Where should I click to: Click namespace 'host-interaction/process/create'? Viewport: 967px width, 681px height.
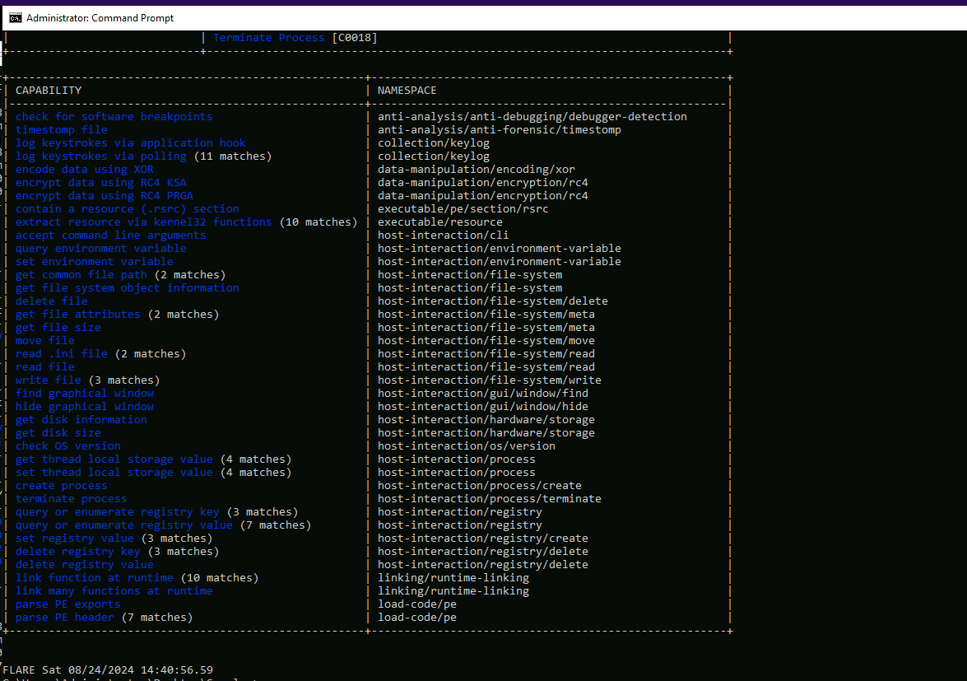(480, 486)
